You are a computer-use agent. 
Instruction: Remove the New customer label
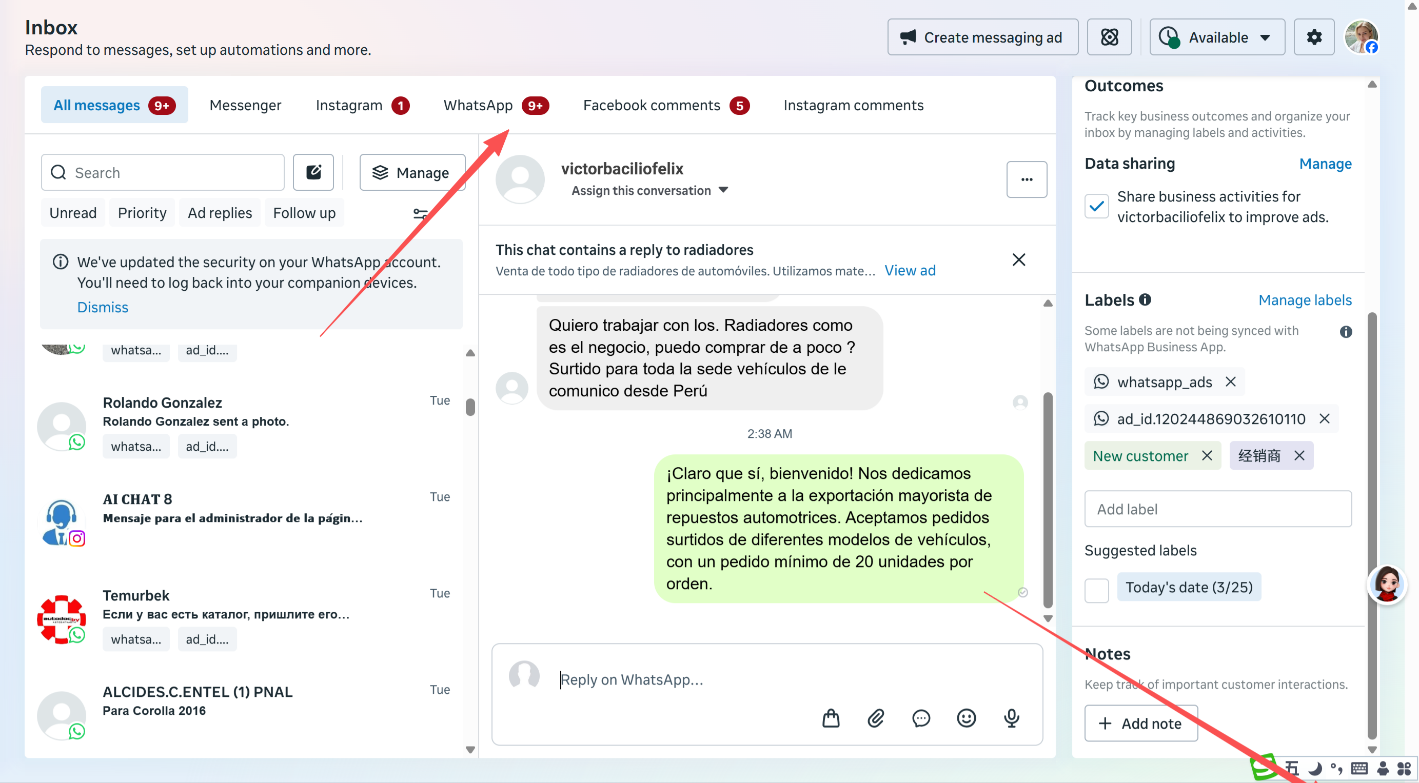tap(1207, 456)
